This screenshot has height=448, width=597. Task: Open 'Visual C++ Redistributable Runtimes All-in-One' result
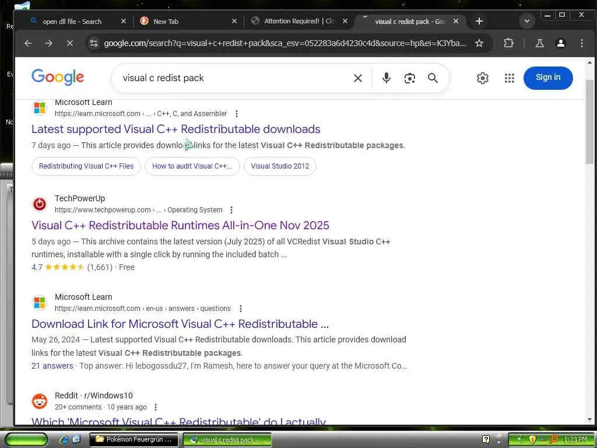point(181,225)
